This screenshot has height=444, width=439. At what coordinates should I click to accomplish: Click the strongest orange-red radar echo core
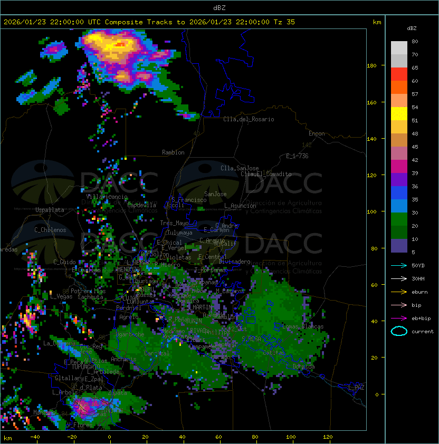(x=120, y=44)
